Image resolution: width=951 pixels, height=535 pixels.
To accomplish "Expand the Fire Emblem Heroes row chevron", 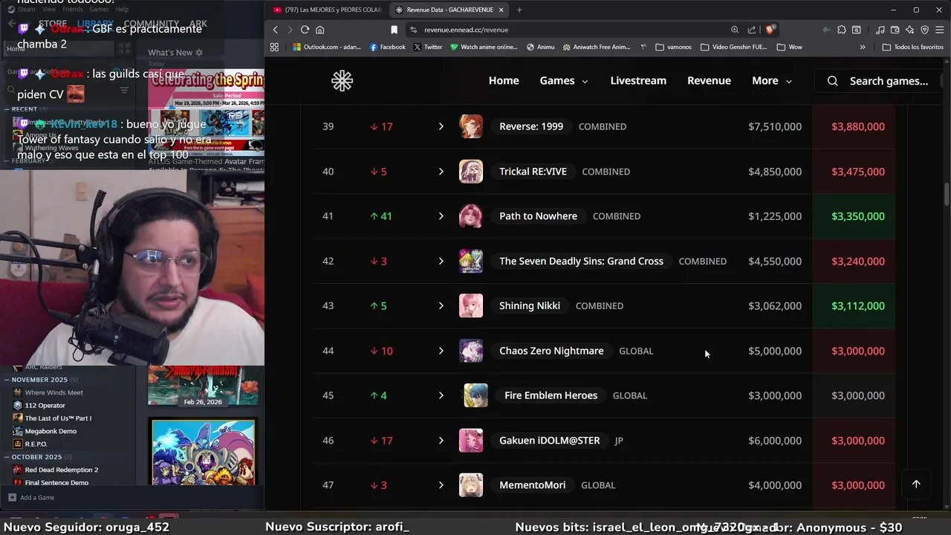I will tap(441, 395).
